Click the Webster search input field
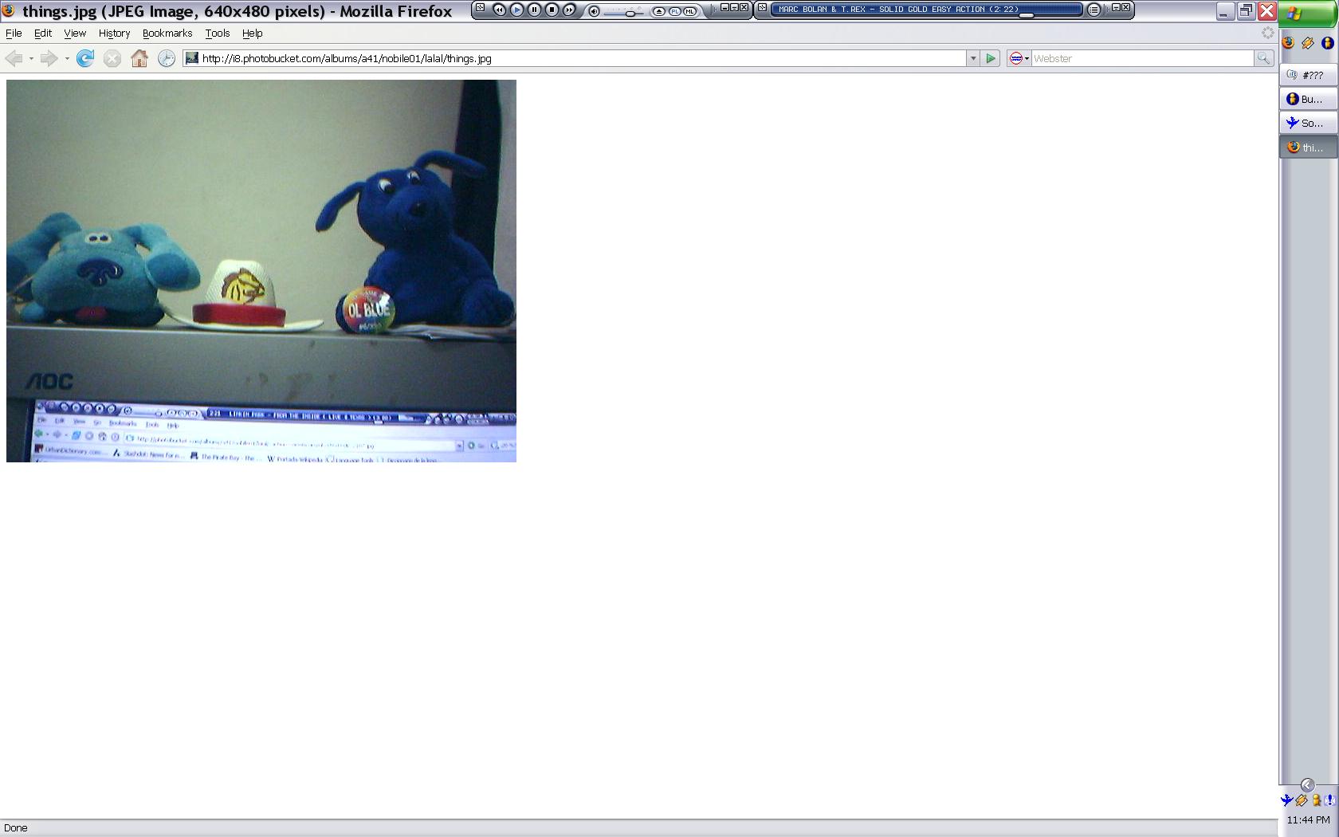This screenshot has width=1339, height=837. (1142, 58)
